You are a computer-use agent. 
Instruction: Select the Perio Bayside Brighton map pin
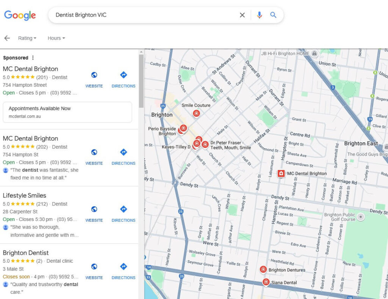[x=183, y=128]
